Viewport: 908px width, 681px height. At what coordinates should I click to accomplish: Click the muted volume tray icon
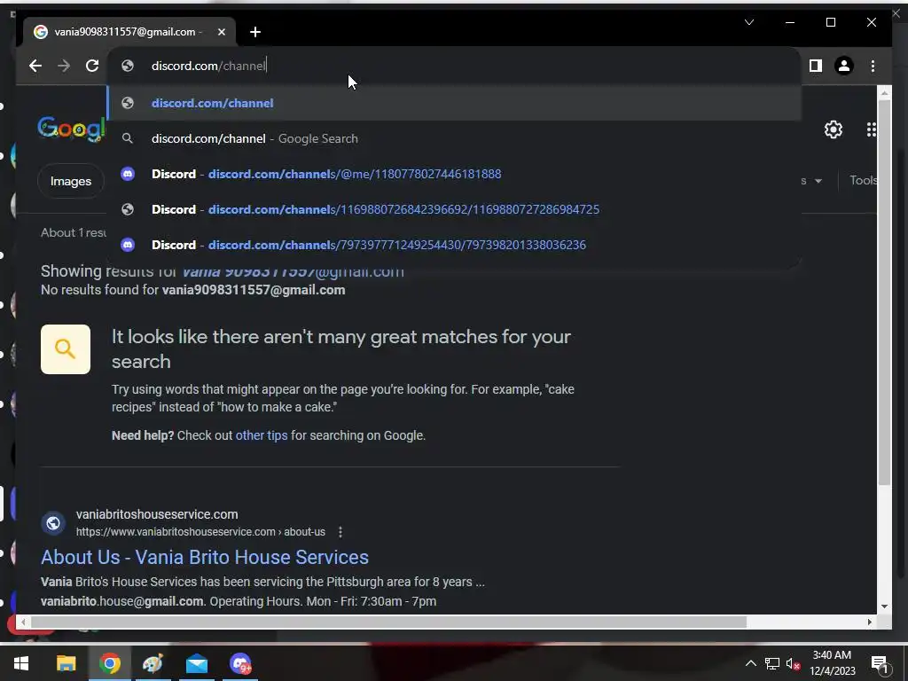coord(793,663)
